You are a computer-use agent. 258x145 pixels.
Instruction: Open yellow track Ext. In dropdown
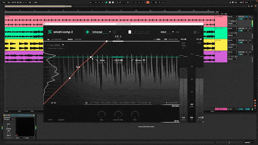233,40
